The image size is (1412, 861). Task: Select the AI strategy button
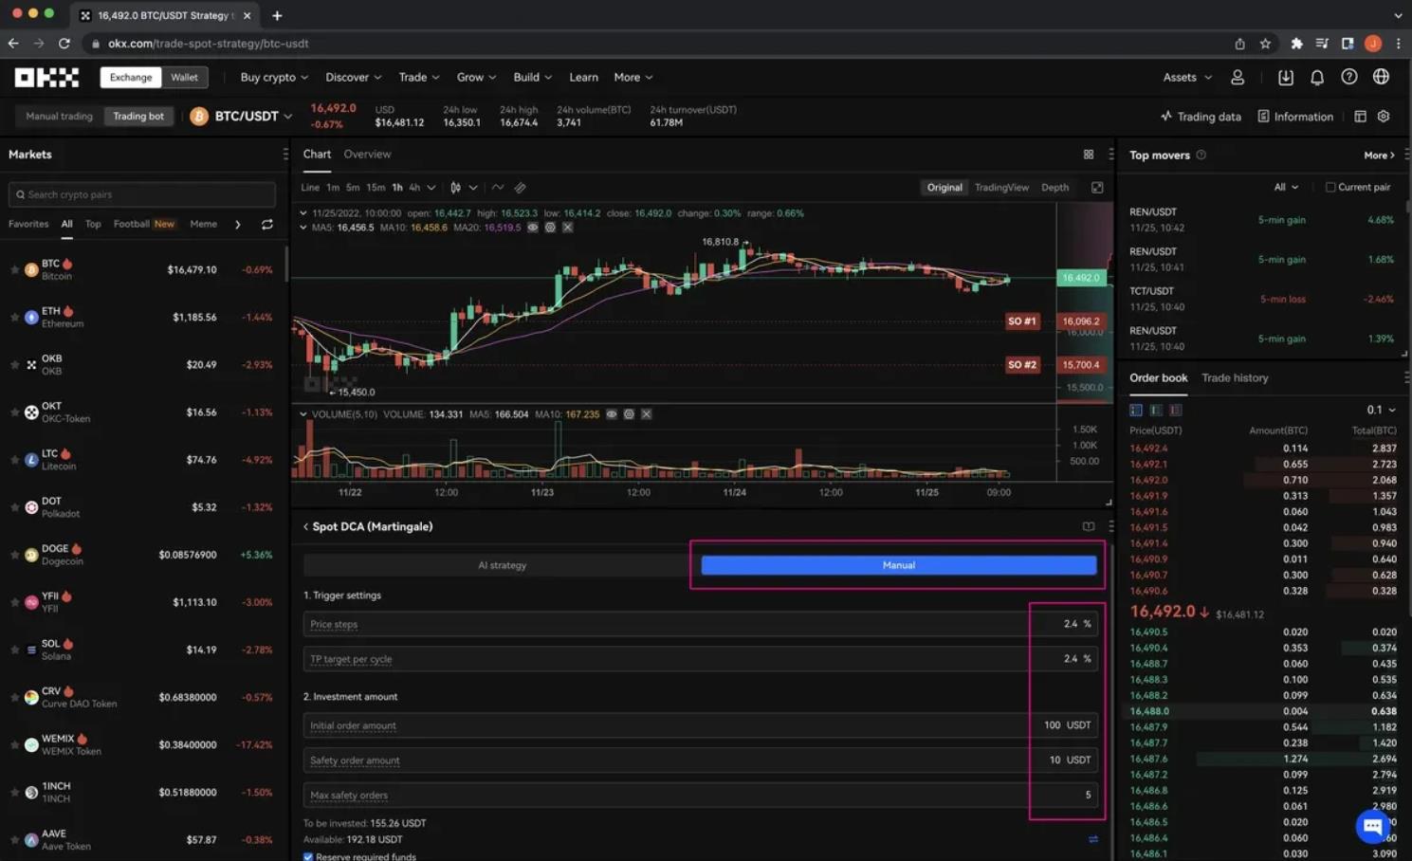502,565
